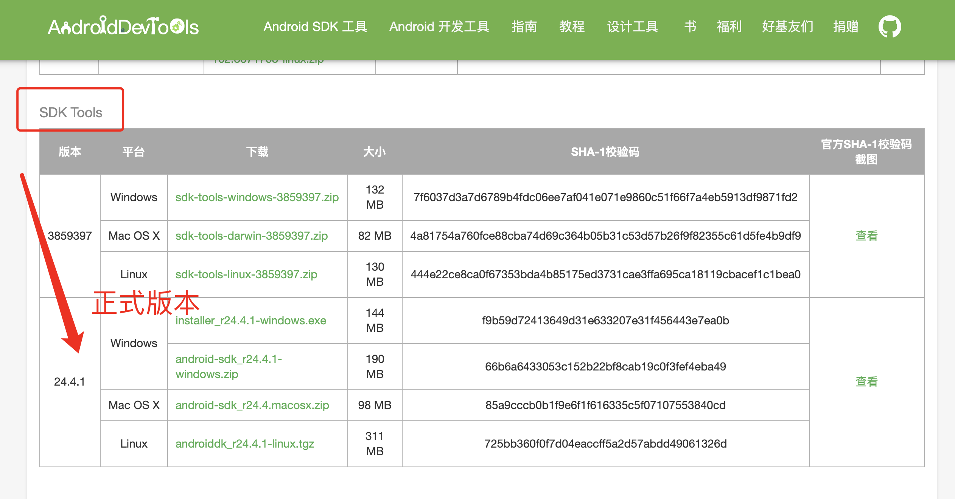955x499 pixels.
Task: Download sdk-tools-windows-3859397.zip
Action: tap(257, 197)
